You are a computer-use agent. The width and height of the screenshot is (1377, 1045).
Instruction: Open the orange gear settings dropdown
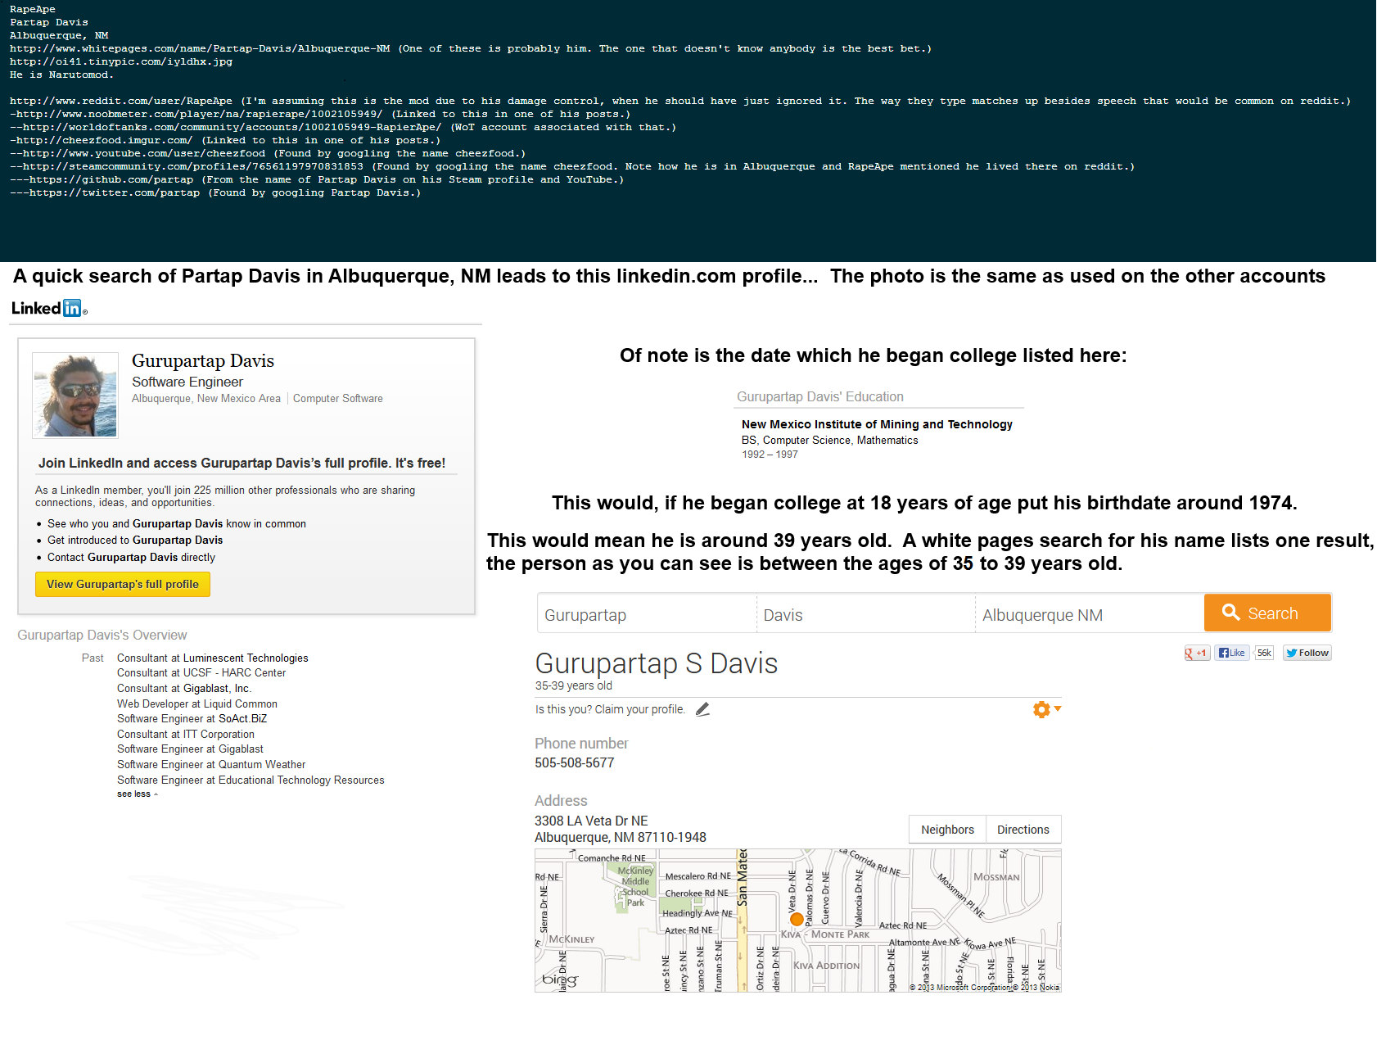(x=1047, y=709)
